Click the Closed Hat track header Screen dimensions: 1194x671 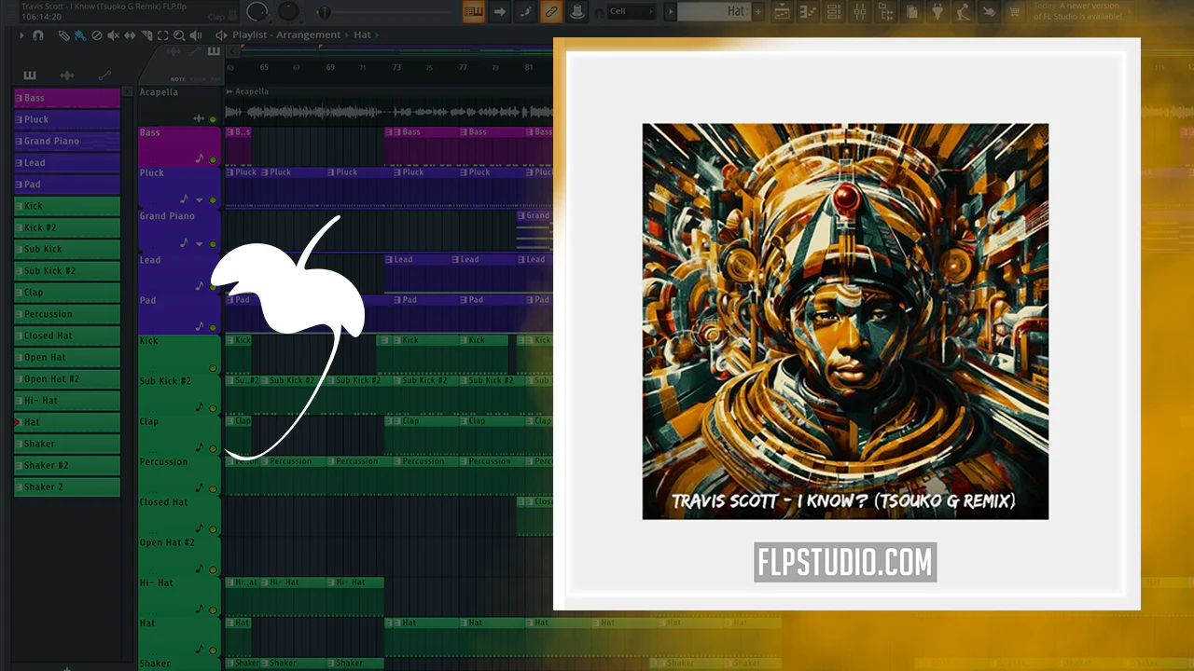(179, 515)
